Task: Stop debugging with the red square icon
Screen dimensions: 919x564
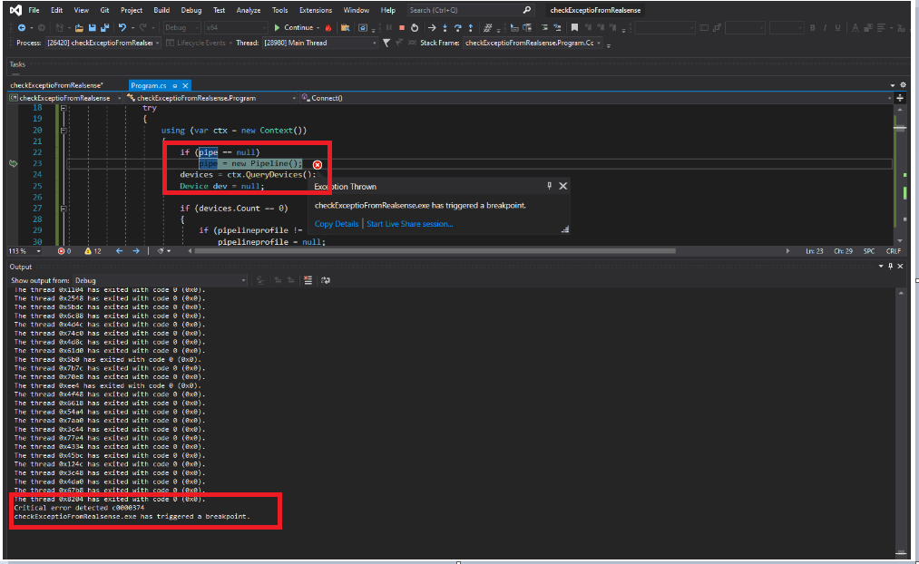Action: pyautogui.click(x=402, y=27)
